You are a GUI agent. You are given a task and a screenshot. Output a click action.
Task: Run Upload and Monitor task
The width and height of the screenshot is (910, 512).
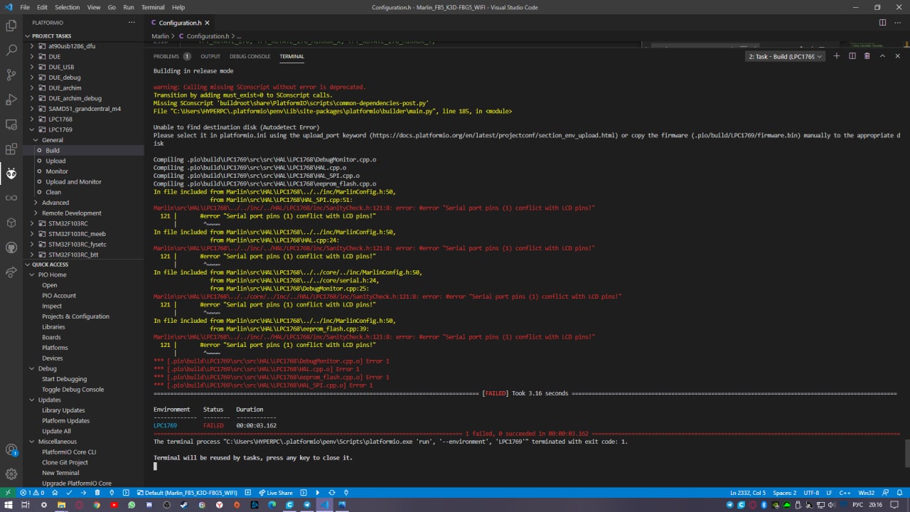point(84,182)
